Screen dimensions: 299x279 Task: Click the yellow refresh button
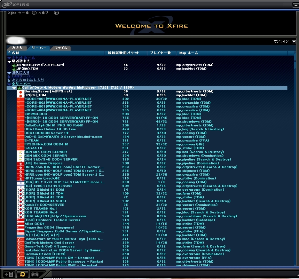click(23, 274)
